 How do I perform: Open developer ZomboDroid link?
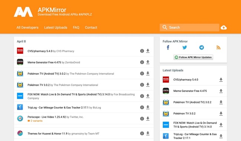tap(73, 63)
